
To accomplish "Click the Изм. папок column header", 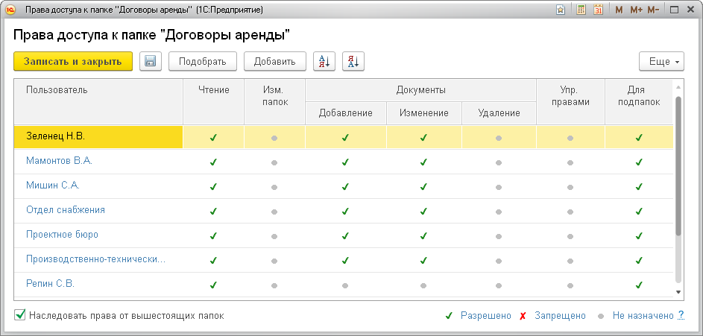I will pyautogui.click(x=274, y=102).
